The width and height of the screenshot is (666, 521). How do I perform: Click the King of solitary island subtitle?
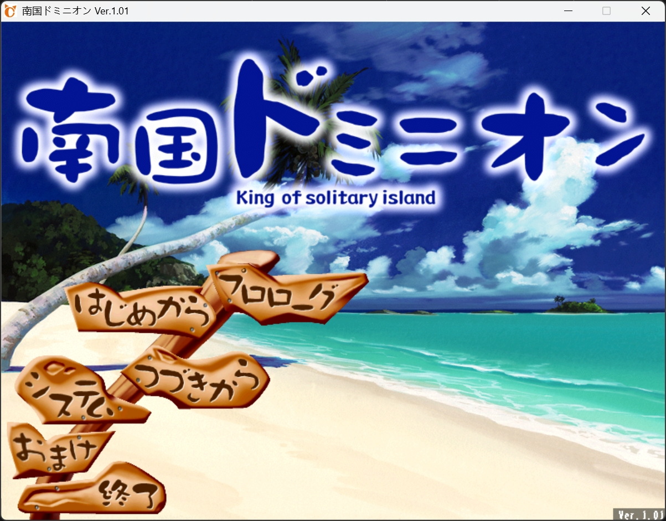pyautogui.click(x=335, y=197)
